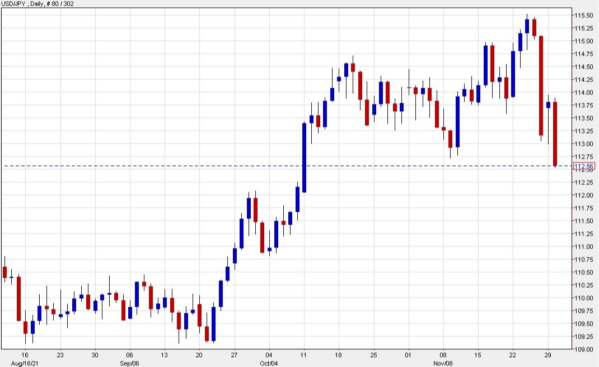Click the red 112.56 current price box
This screenshot has width=599, height=367.
pyautogui.click(x=584, y=166)
